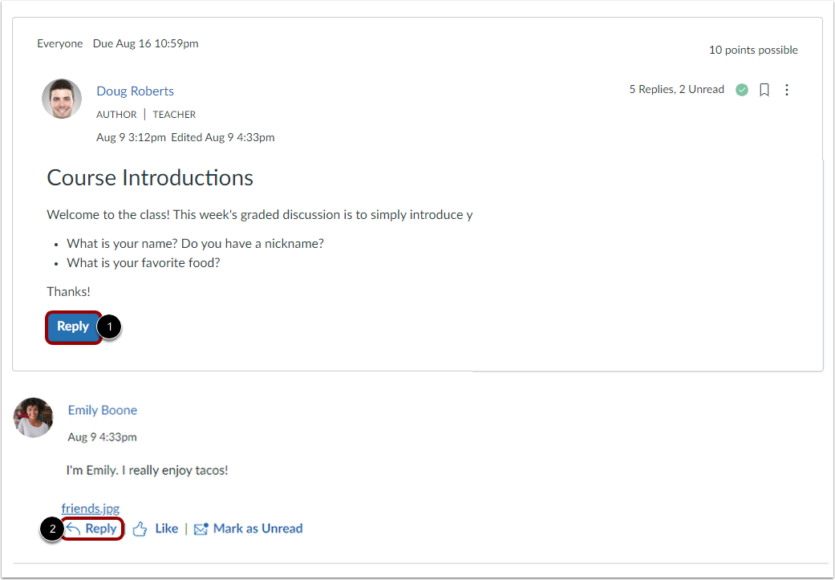Click the reply arrow icon under Emily's post
Image resolution: width=835 pixels, height=580 pixels.
point(74,529)
